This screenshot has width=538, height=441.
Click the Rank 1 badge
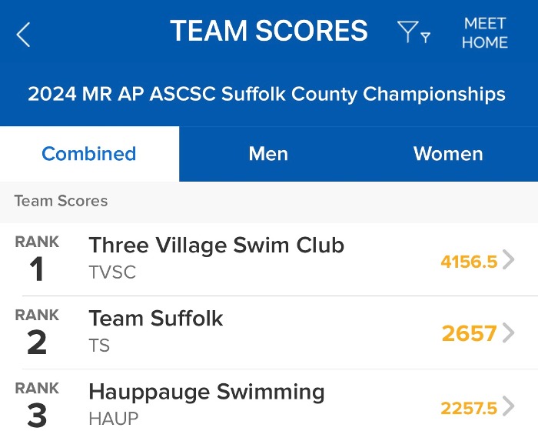point(37,259)
